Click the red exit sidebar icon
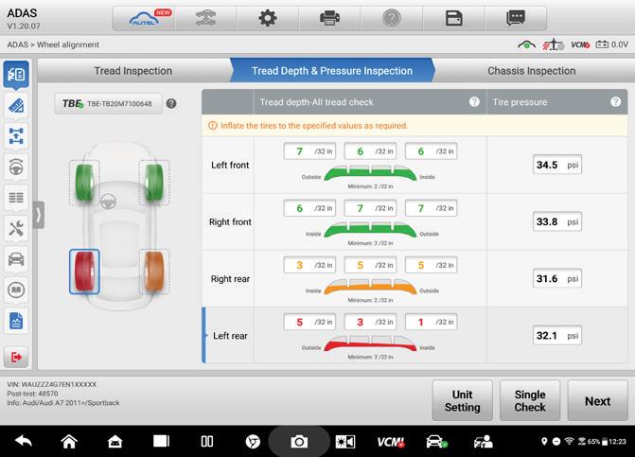The width and height of the screenshot is (635, 457). click(x=16, y=357)
